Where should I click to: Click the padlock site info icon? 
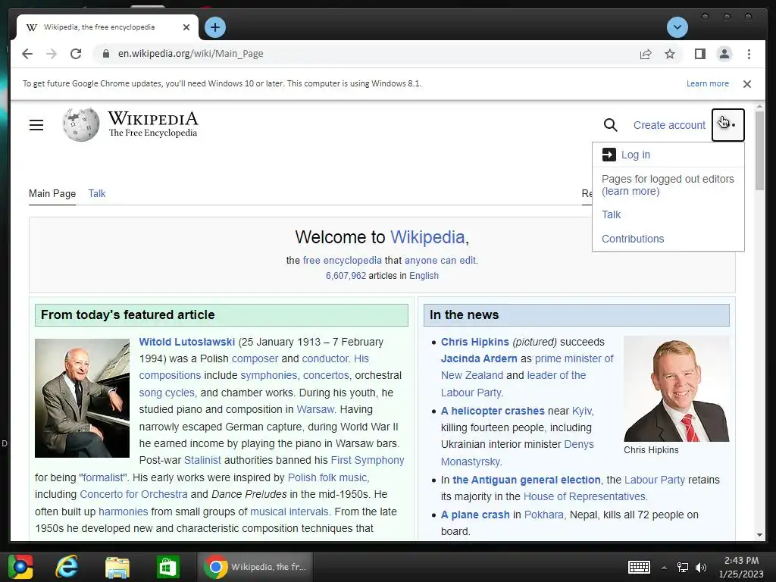[105, 54]
